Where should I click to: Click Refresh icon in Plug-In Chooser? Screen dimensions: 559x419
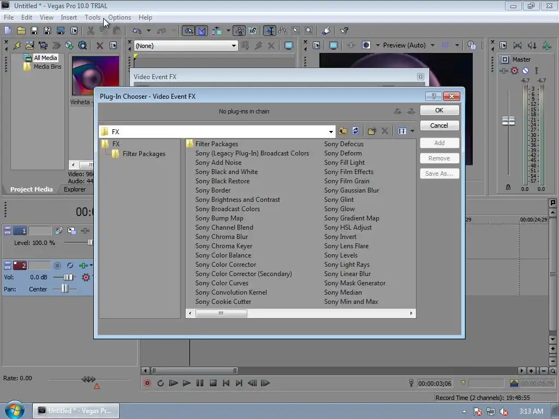(x=355, y=131)
